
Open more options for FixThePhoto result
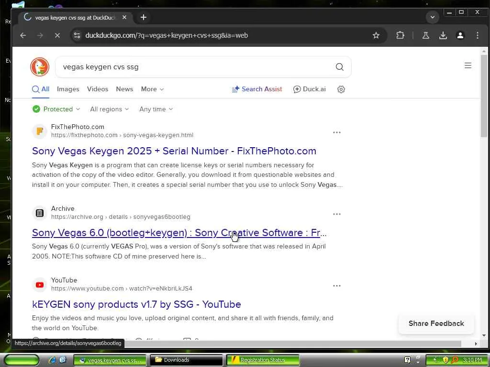pos(336,132)
